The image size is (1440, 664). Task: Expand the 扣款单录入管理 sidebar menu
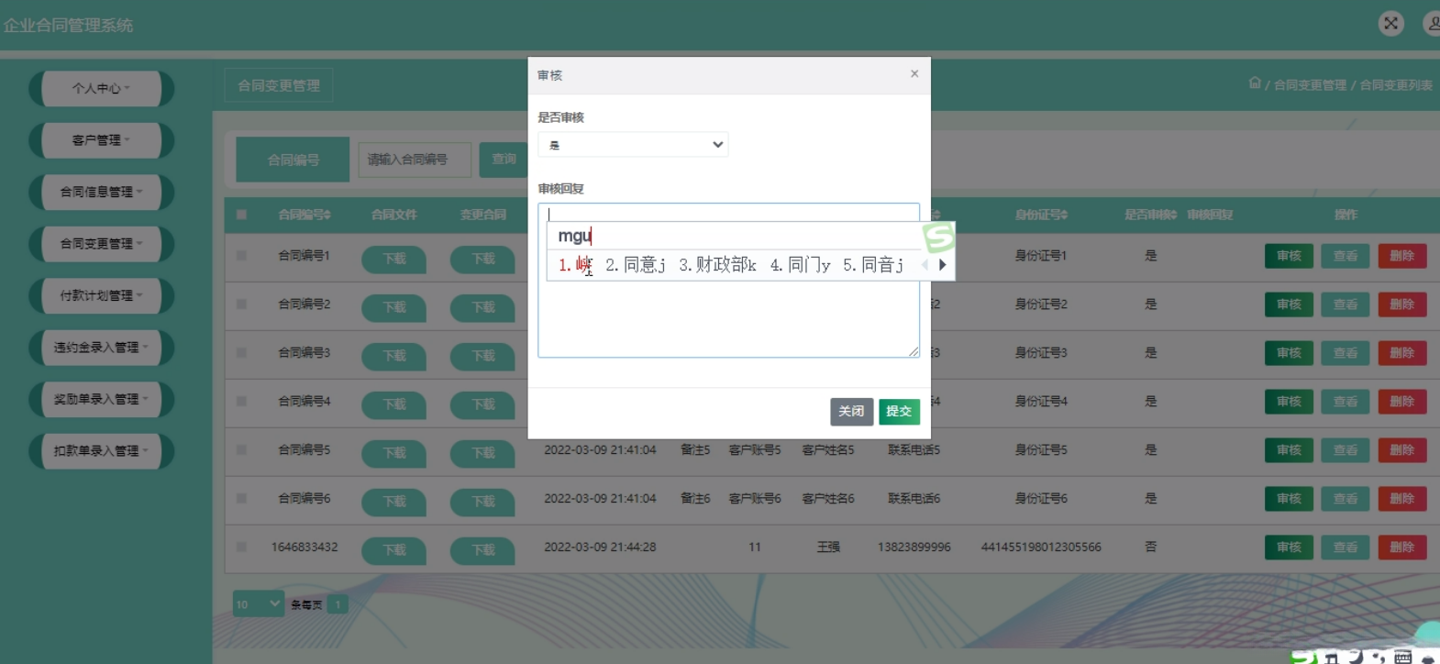101,451
